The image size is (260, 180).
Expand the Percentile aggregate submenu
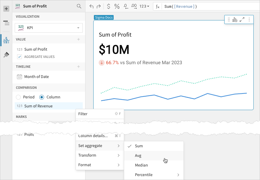pyautogui.click(x=154, y=175)
